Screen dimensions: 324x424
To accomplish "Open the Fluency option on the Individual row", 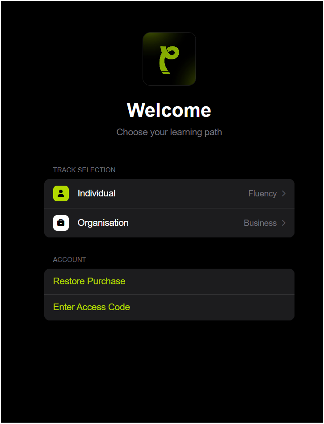I will pyautogui.click(x=262, y=194).
